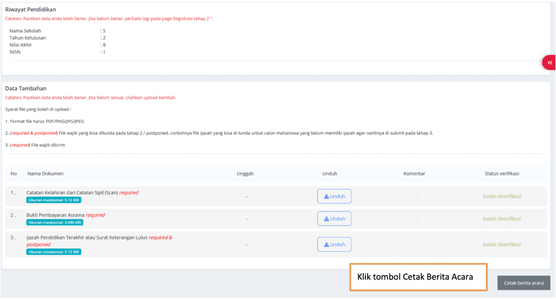Screen dimensions: 556x299
Task: Click Sudah diverifikasi status for Bukti Pembayaran
Action: point(502,219)
